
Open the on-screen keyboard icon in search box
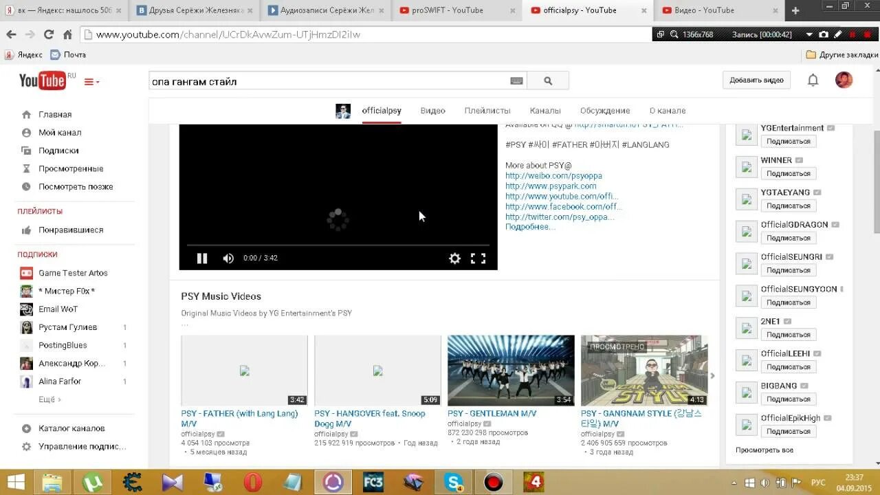[516, 81]
